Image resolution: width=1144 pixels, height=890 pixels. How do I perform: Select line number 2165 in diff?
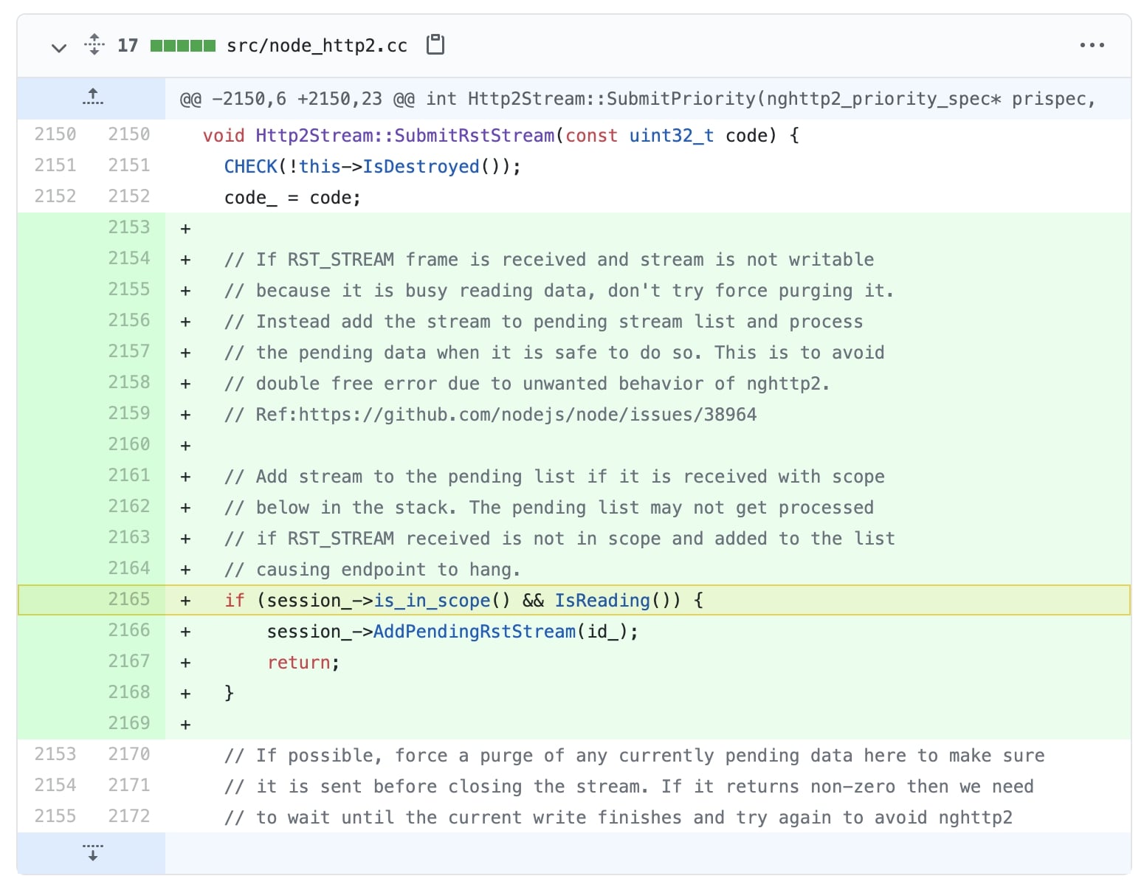coord(128,599)
